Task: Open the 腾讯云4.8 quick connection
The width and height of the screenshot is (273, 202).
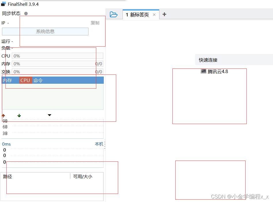Action: 218,71
